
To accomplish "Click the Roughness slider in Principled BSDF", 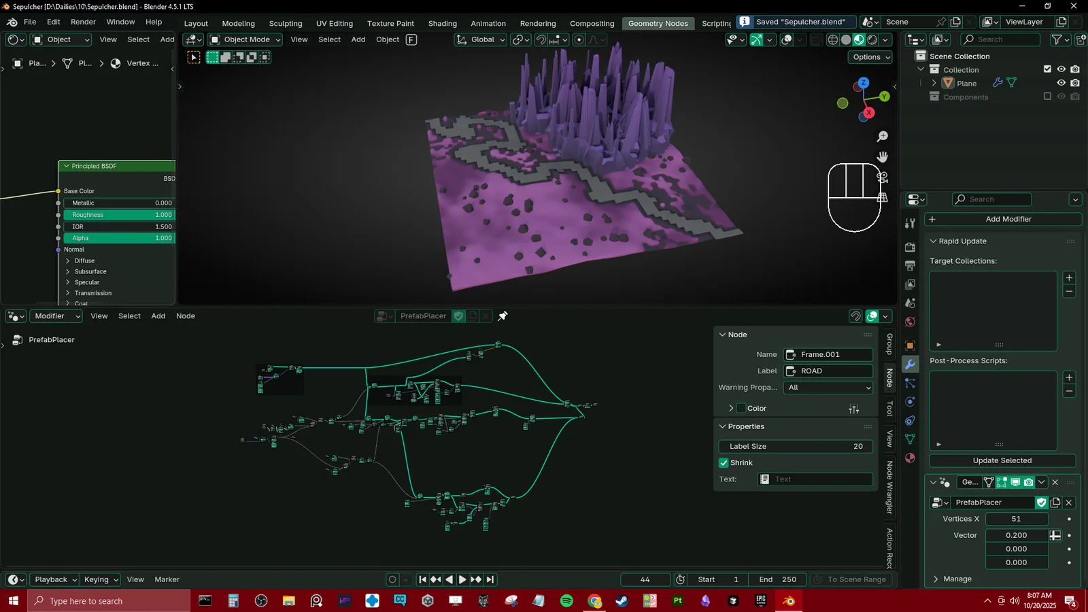I will point(119,215).
